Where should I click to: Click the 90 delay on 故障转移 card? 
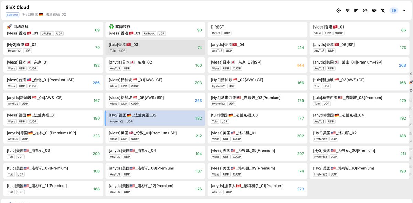(200, 30)
